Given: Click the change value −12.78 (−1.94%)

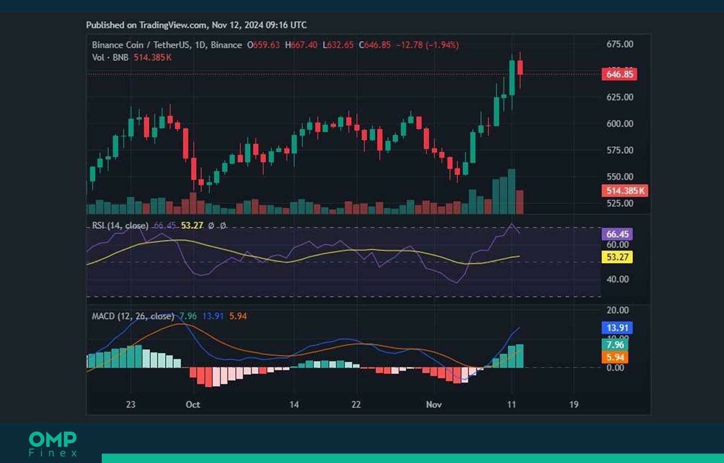Looking at the screenshot, I should coord(427,45).
